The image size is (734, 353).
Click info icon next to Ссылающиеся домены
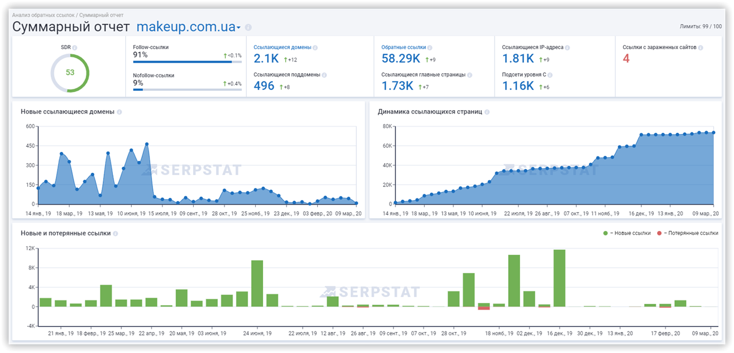315,48
